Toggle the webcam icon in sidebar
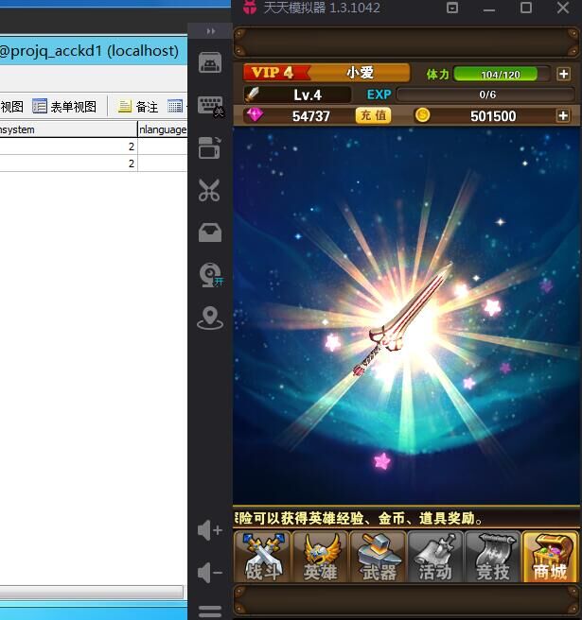This screenshot has width=582, height=620. coord(209,275)
